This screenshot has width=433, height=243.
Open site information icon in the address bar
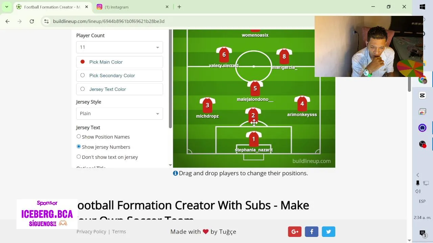tap(46, 21)
